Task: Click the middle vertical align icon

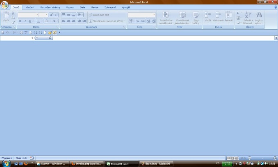Action: pyautogui.click(x=68, y=15)
